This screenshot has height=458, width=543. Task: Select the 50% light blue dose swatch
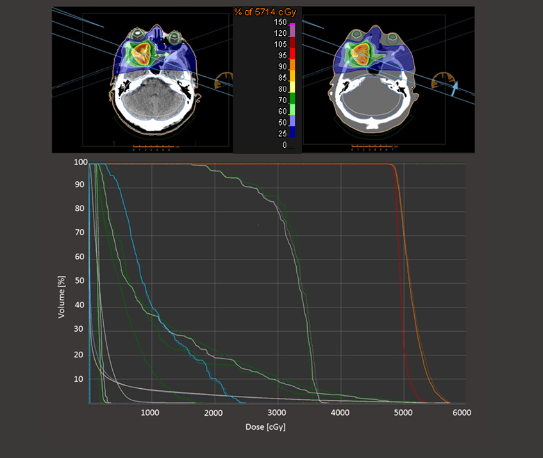coord(292,122)
